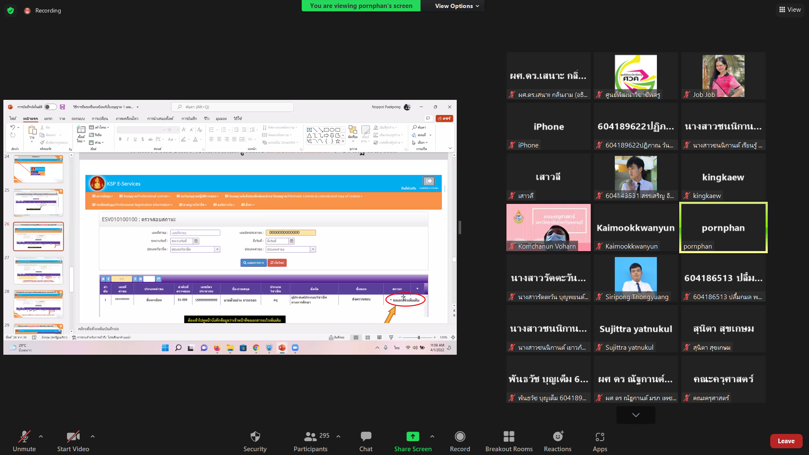Open the View layout menu
The image size is (809, 455).
coord(790,10)
